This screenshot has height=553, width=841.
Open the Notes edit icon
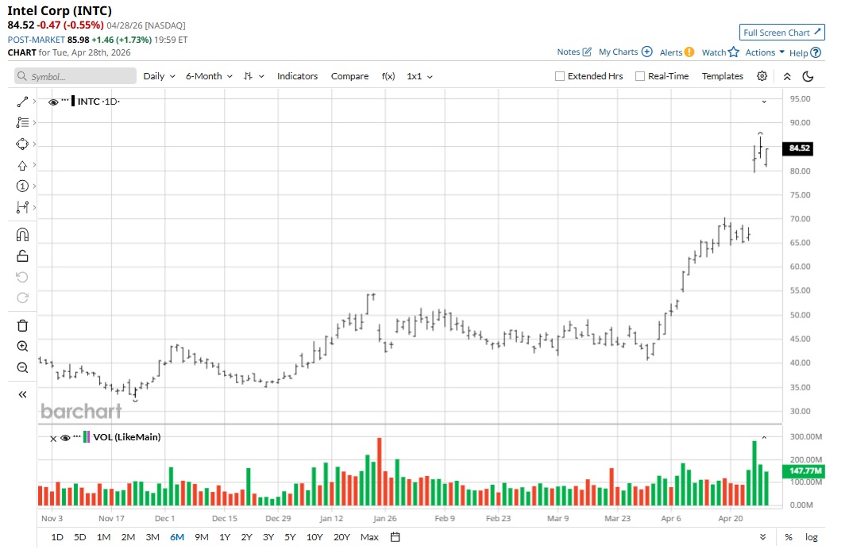(587, 52)
